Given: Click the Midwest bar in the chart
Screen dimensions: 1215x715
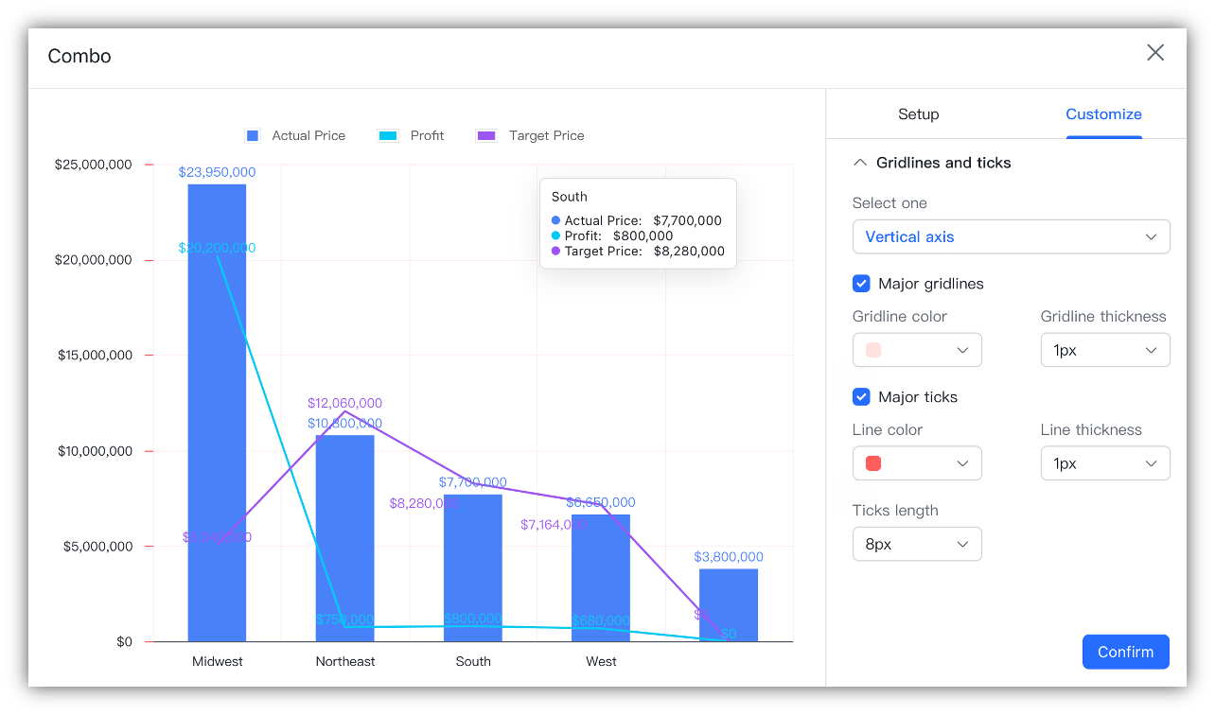Looking at the screenshot, I should tap(217, 412).
